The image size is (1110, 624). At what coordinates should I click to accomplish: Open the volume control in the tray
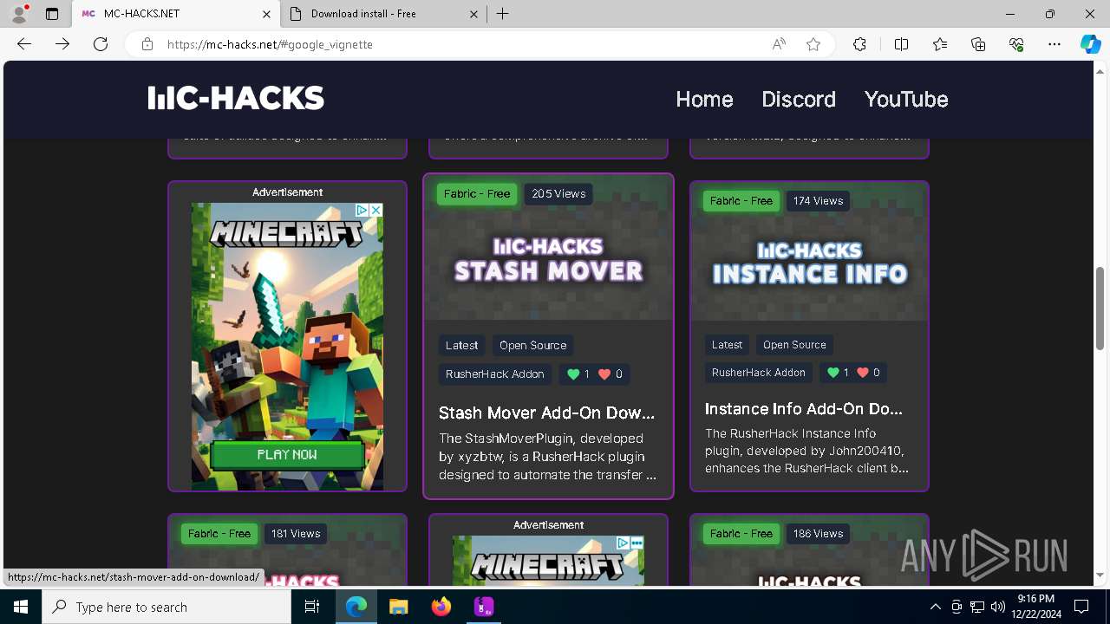click(x=998, y=607)
